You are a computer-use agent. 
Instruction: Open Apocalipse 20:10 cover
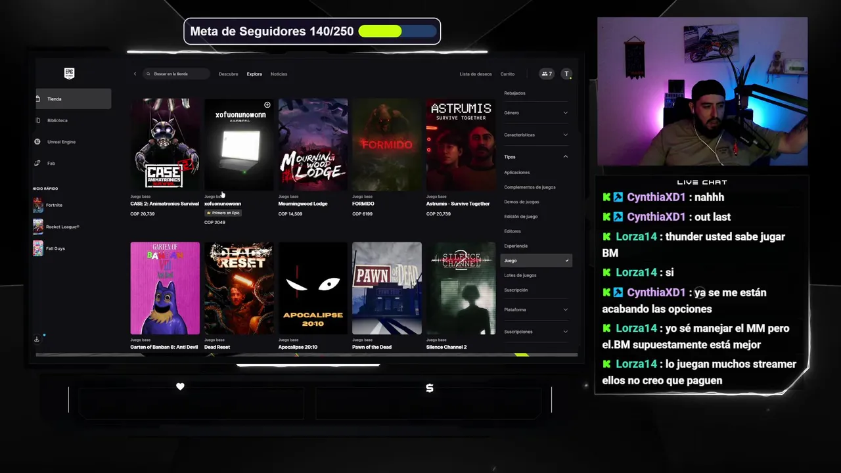(x=313, y=288)
